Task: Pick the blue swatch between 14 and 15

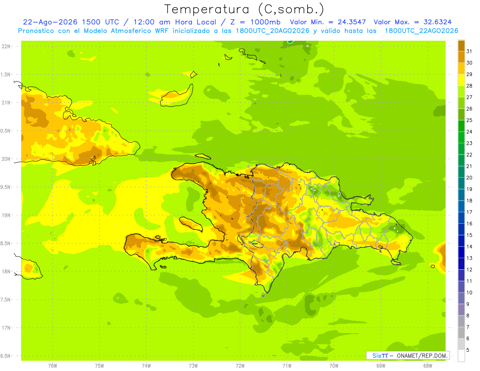Action: (x=461, y=241)
